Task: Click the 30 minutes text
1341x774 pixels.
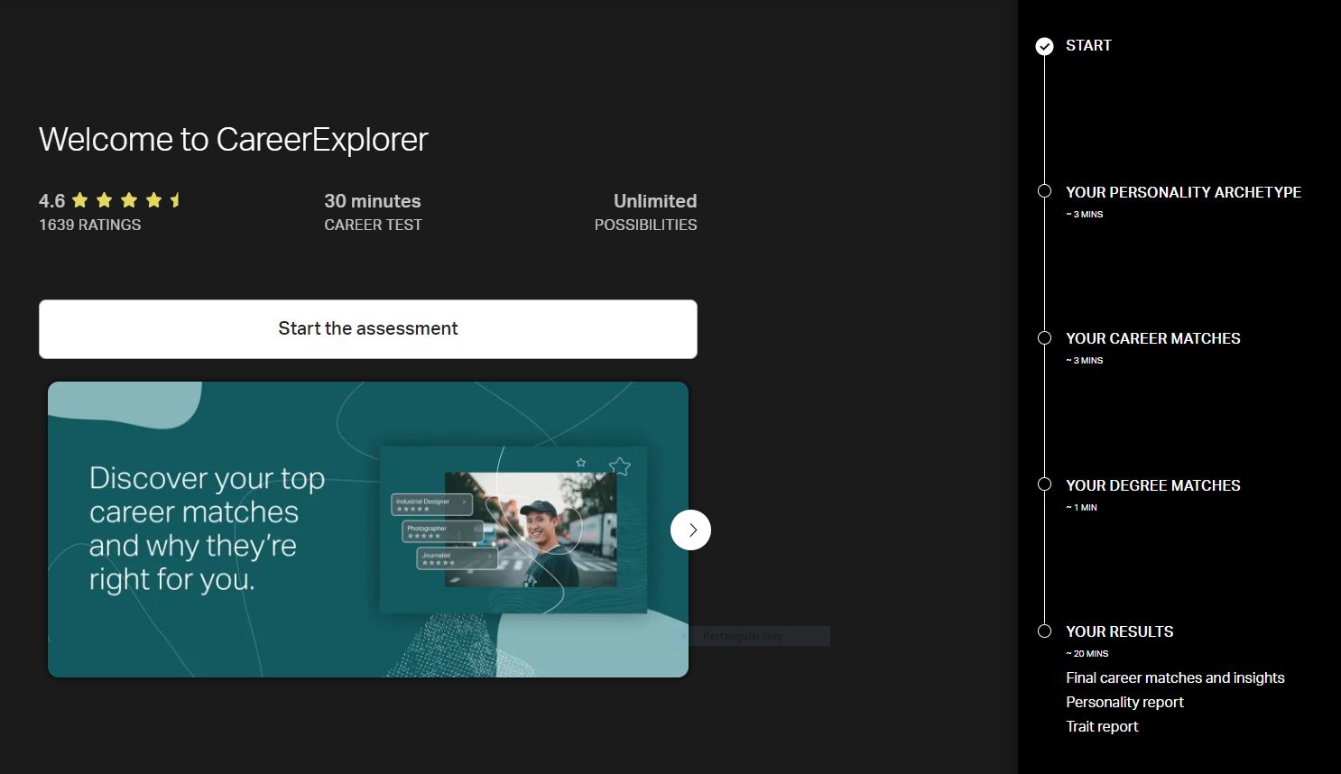Action: (373, 201)
